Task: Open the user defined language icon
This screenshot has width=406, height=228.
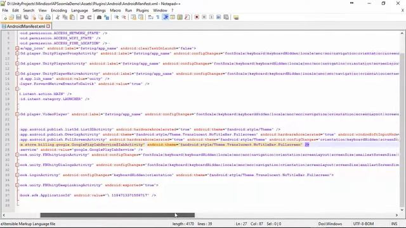Action: pyautogui.click(x=173, y=17)
